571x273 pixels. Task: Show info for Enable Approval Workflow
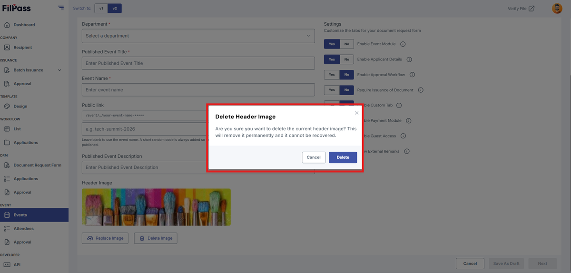pyautogui.click(x=412, y=75)
